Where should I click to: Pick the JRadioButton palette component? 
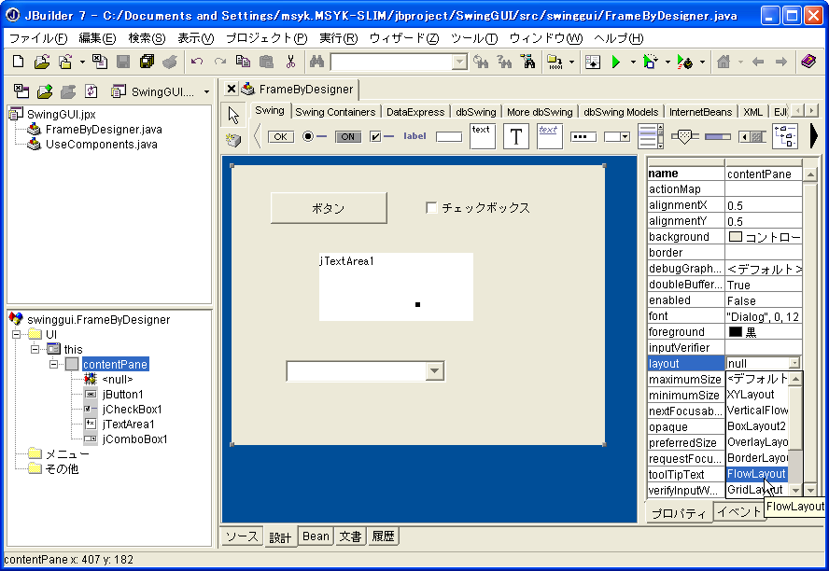click(x=314, y=136)
